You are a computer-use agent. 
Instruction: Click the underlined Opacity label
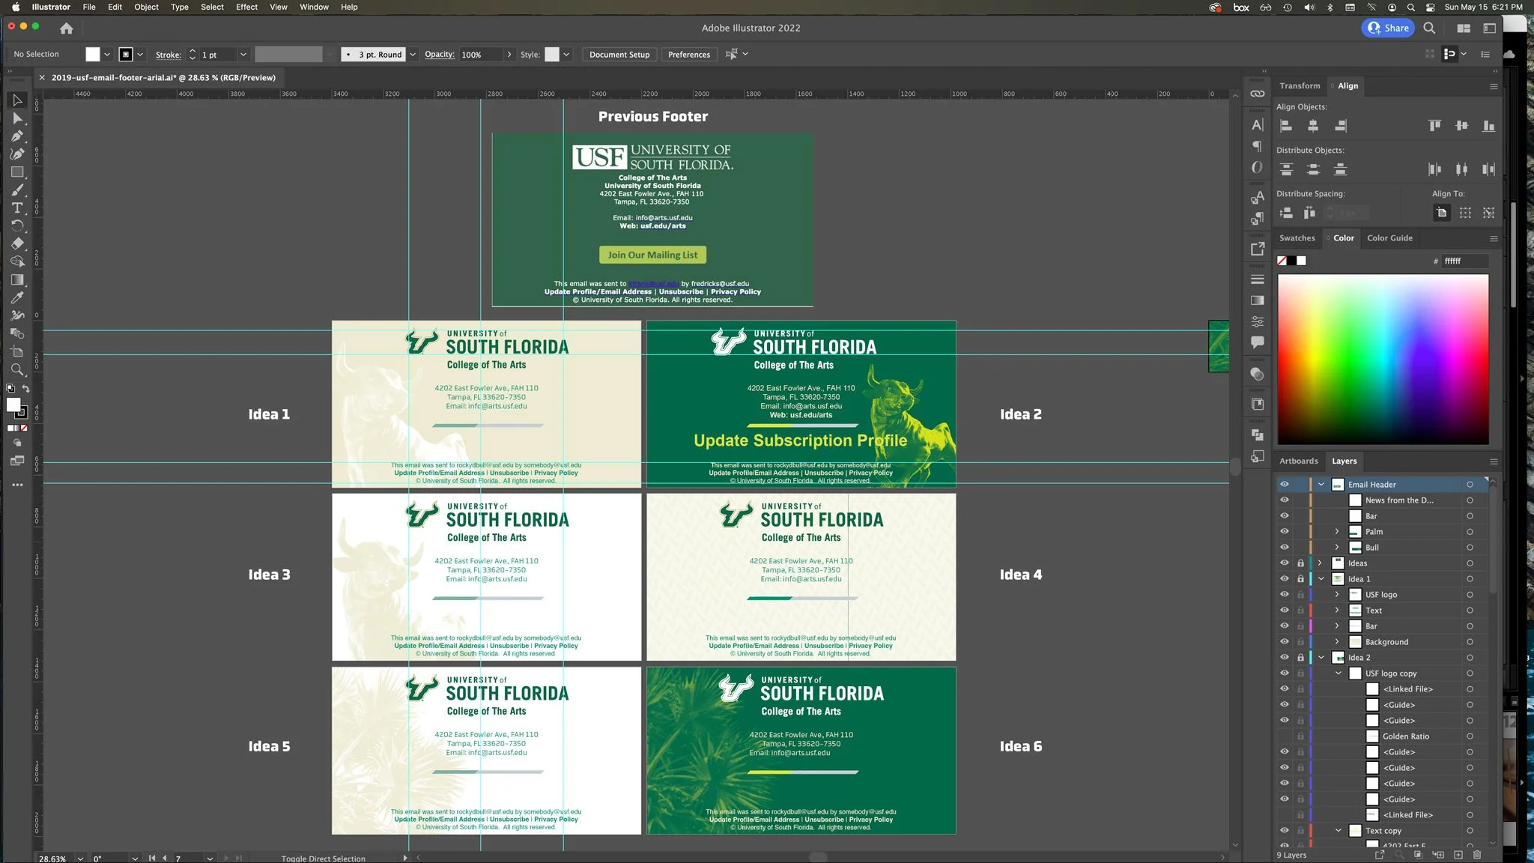pos(439,55)
